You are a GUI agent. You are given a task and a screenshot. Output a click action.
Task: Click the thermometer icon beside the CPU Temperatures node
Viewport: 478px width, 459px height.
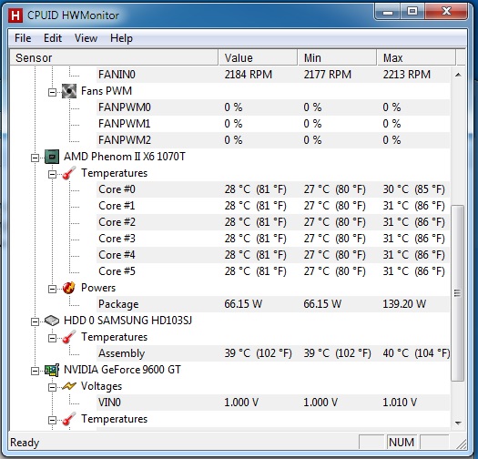coord(69,173)
